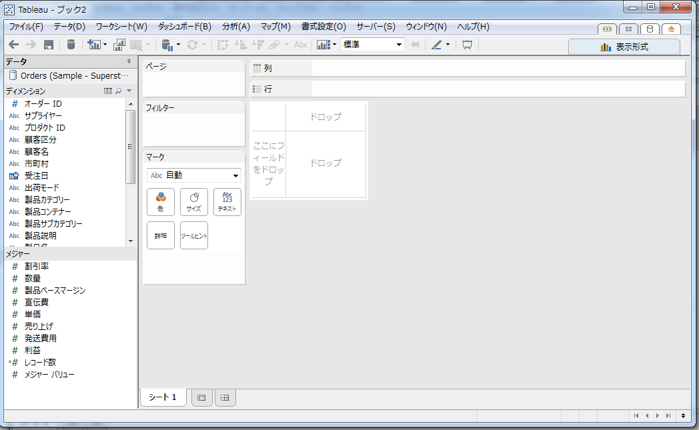Image resolution: width=699 pixels, height=430 pixels.
Task: Expand the new worksheet dropdown arrow
Action: 105,45
